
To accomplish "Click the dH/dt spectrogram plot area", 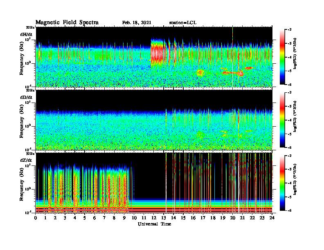I will click(x=154, y=57).
